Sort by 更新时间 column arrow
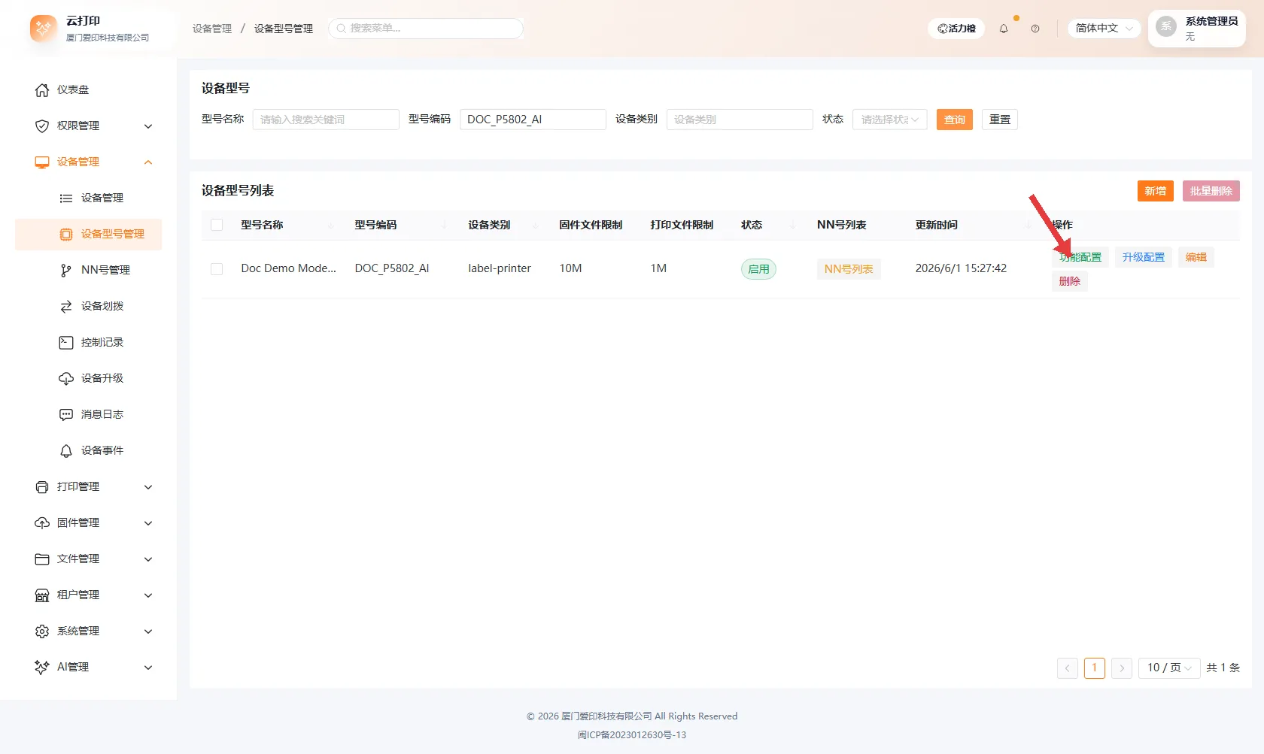The width and height of the screenshot is (1264, 754). coord(1029,226)
